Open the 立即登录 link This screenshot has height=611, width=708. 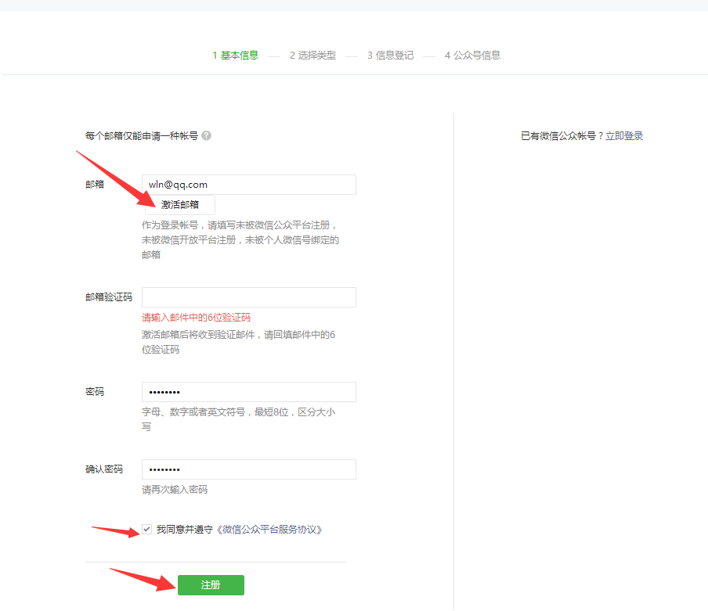623,136
